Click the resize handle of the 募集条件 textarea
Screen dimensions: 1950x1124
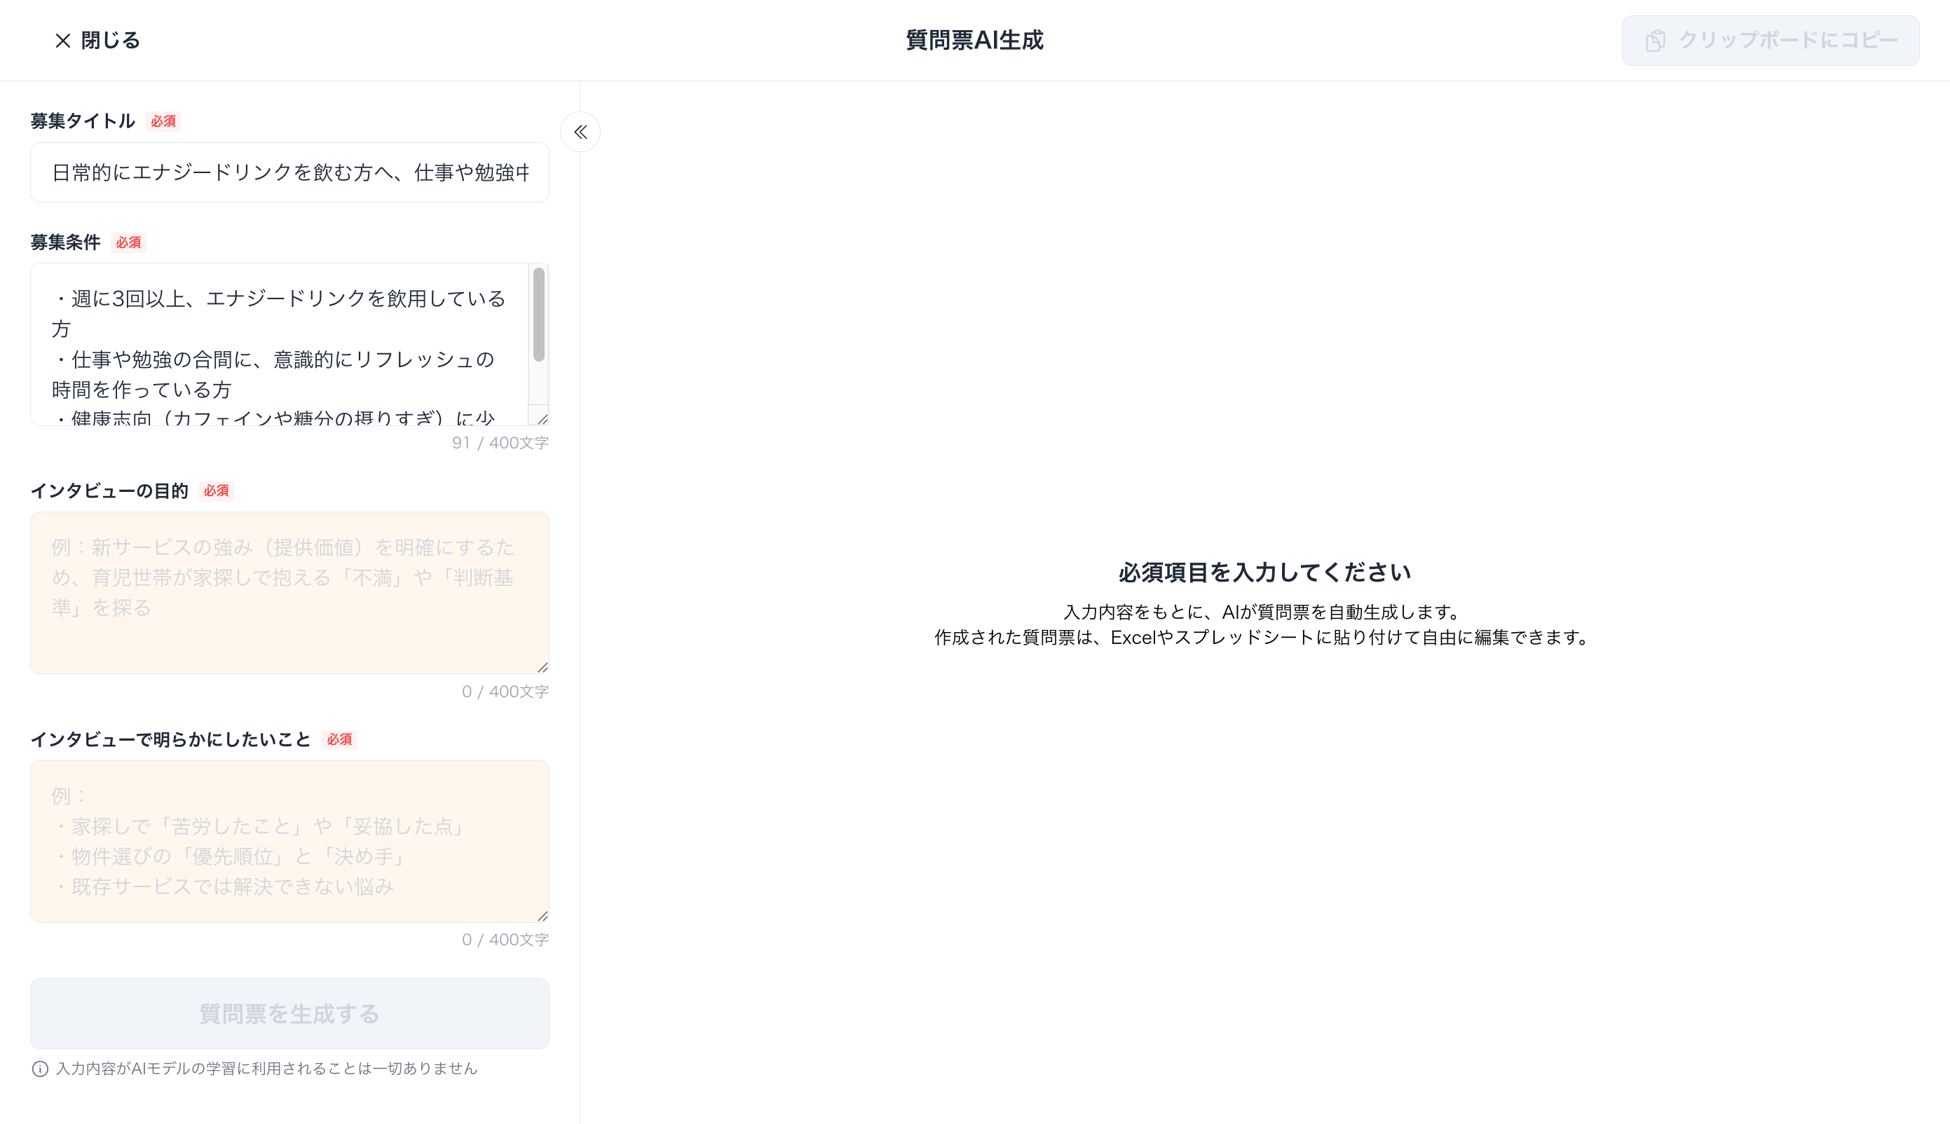(x=543, y=419)
